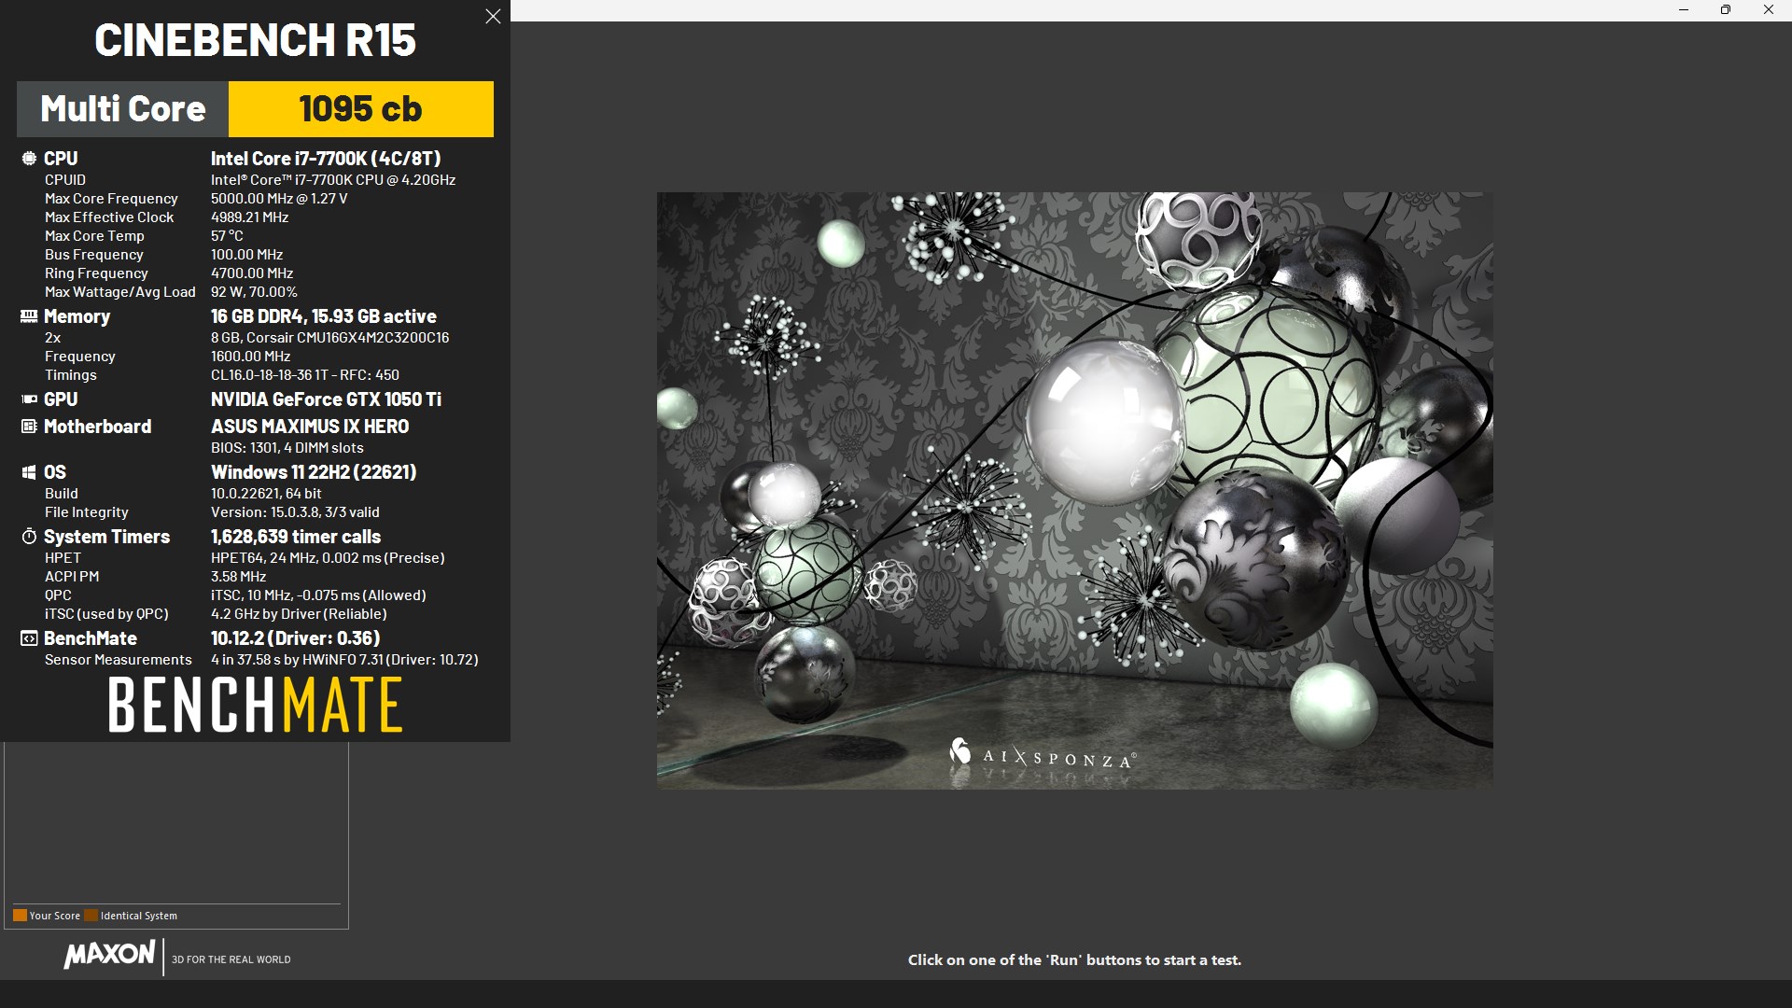Click the GPU card icon
1792x1008 pixels.
pyautogui.click(x=29, y=399)
